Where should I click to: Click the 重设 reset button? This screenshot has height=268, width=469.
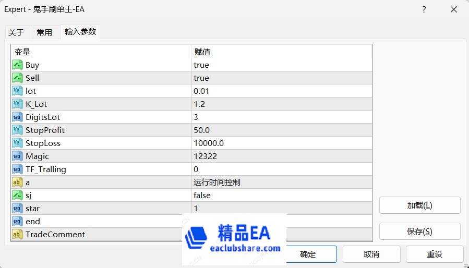coord(435,254)
